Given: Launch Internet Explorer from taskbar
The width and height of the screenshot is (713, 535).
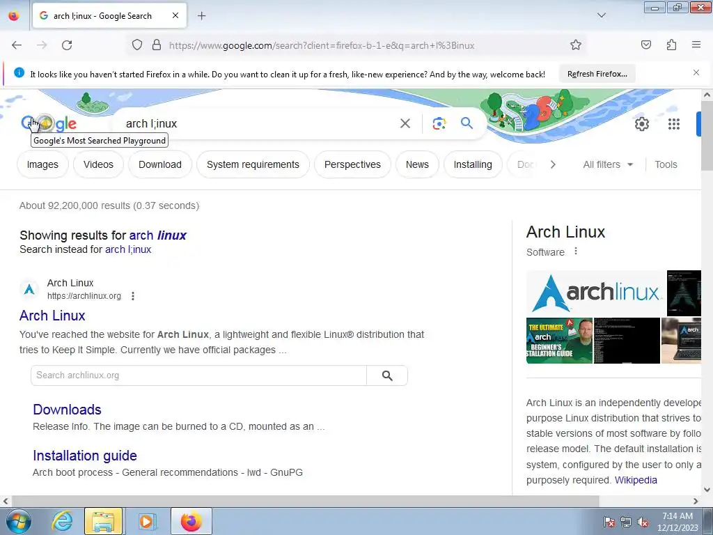Looking at the screenshot, I should 61,521.
